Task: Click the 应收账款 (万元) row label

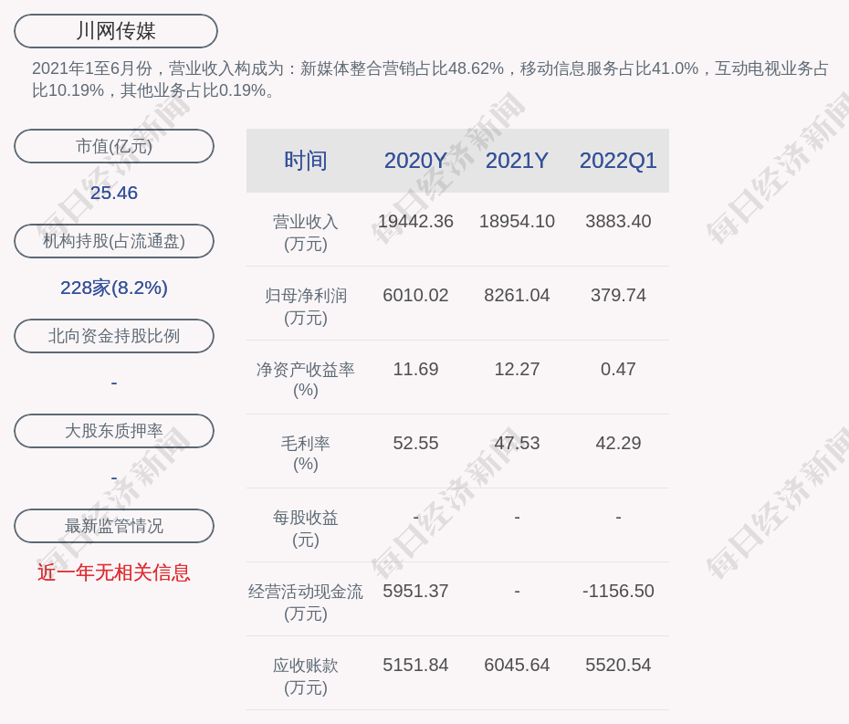Action: pyautogui.click(x=306, y=677)
